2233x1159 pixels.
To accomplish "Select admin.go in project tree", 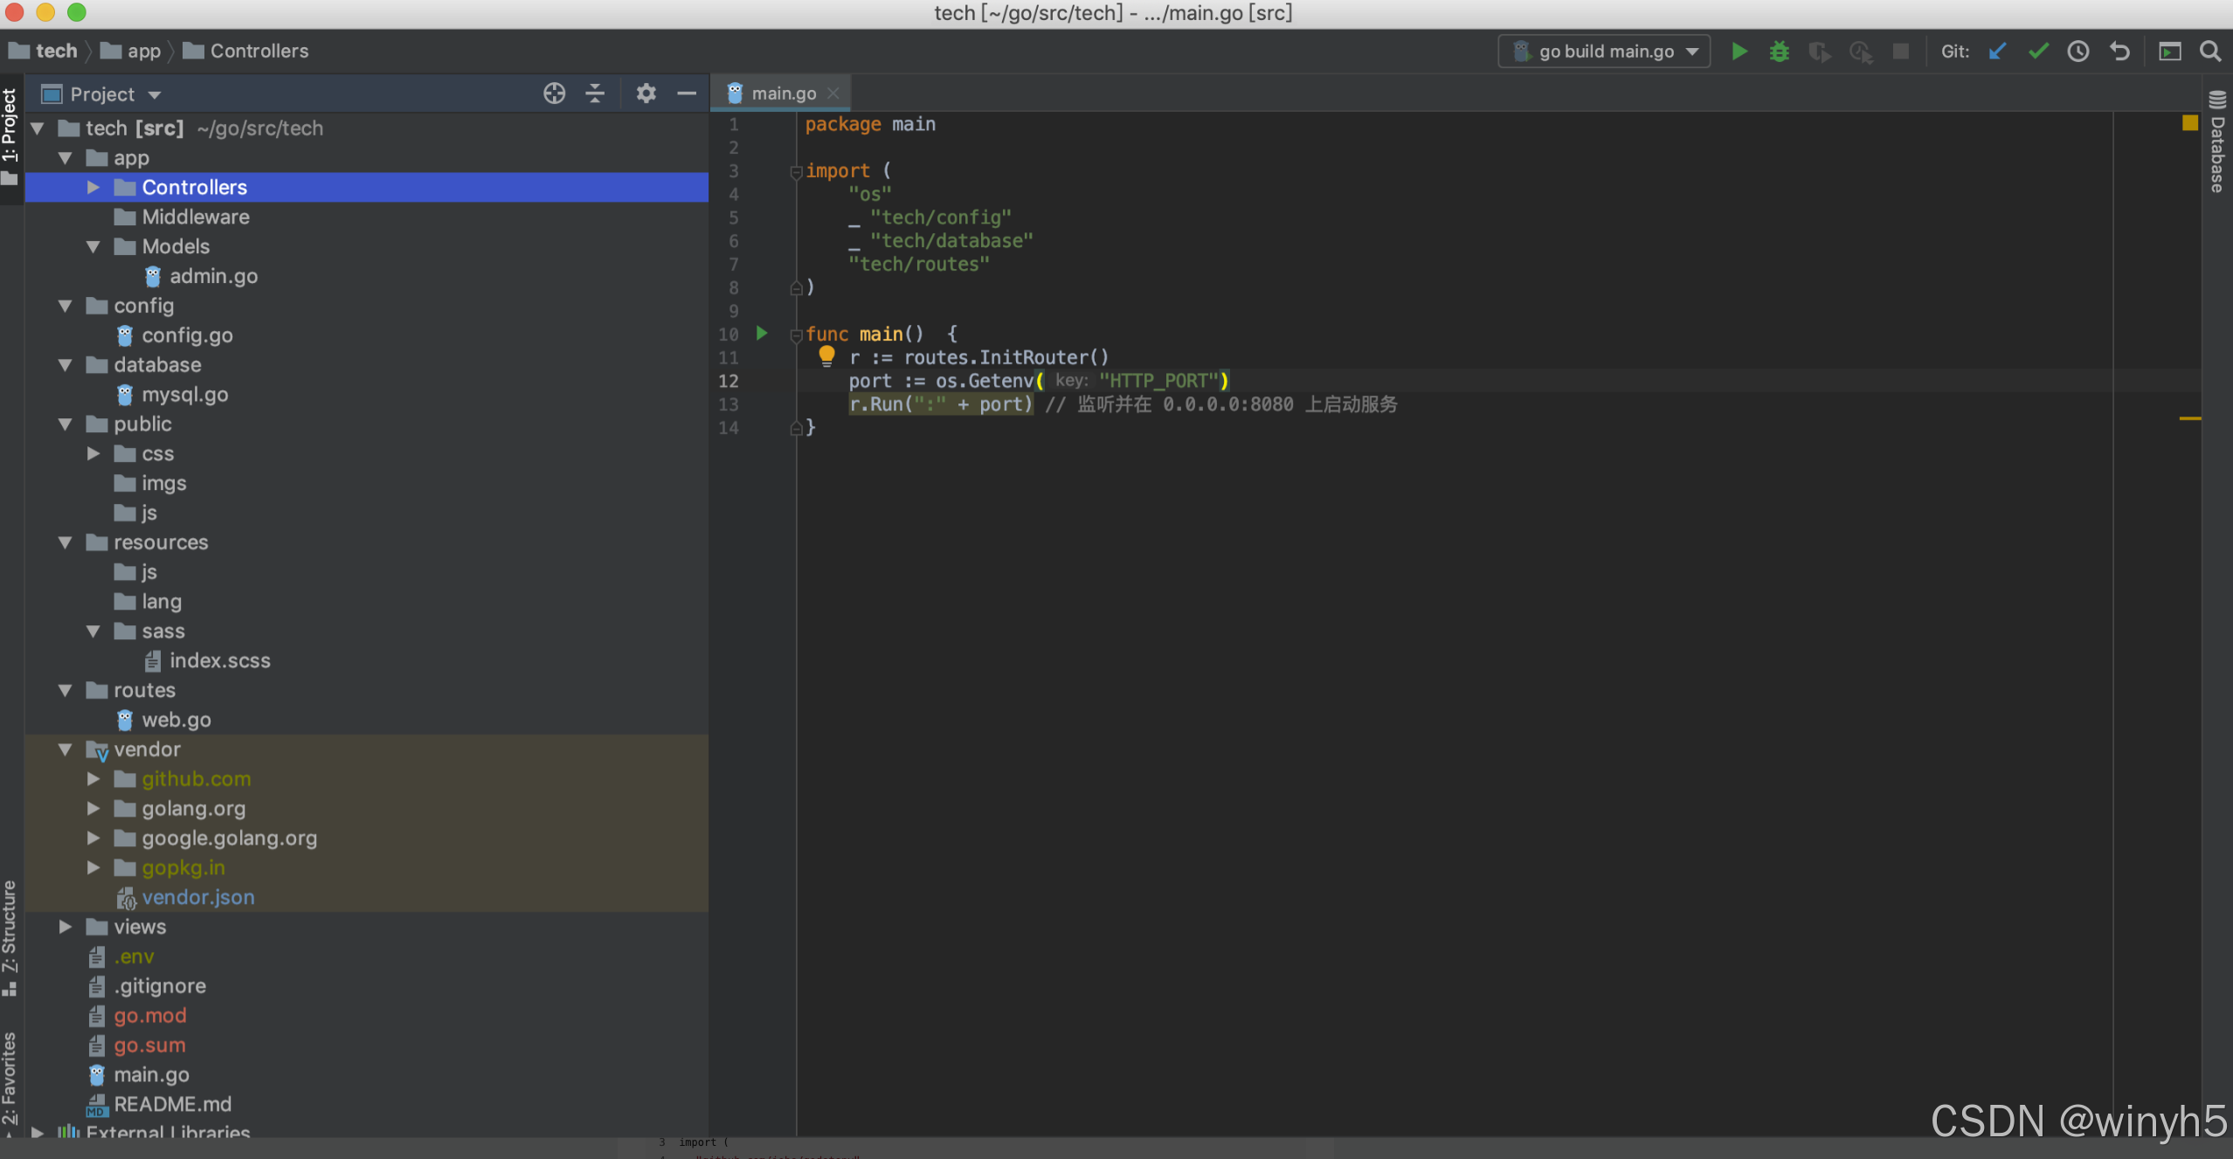I will click(213, 276).
